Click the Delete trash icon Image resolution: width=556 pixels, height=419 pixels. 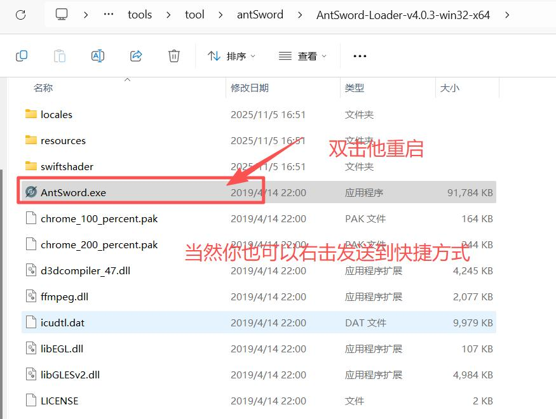(x=173, y=56)
